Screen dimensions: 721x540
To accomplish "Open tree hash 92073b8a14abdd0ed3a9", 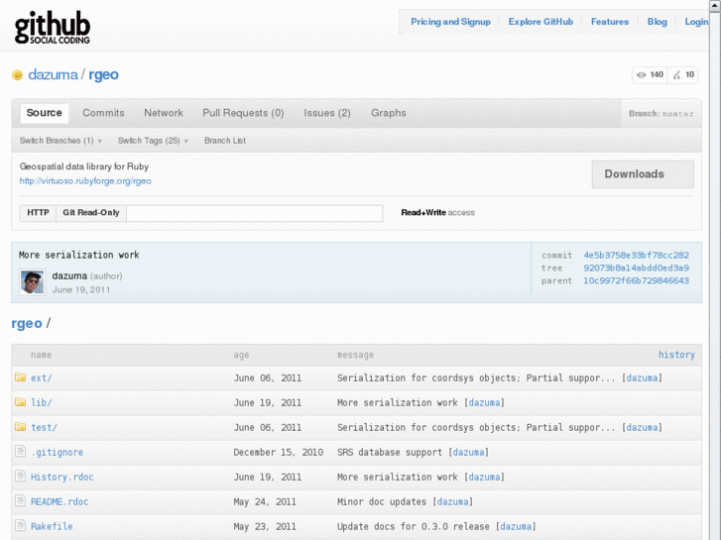I will (x=636, y=268).
